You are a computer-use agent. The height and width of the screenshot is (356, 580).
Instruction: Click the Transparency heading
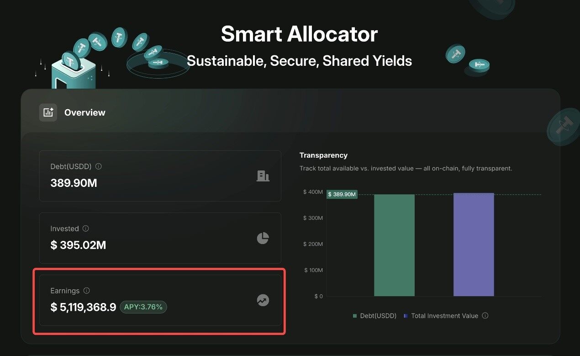(x=323, y=155)
